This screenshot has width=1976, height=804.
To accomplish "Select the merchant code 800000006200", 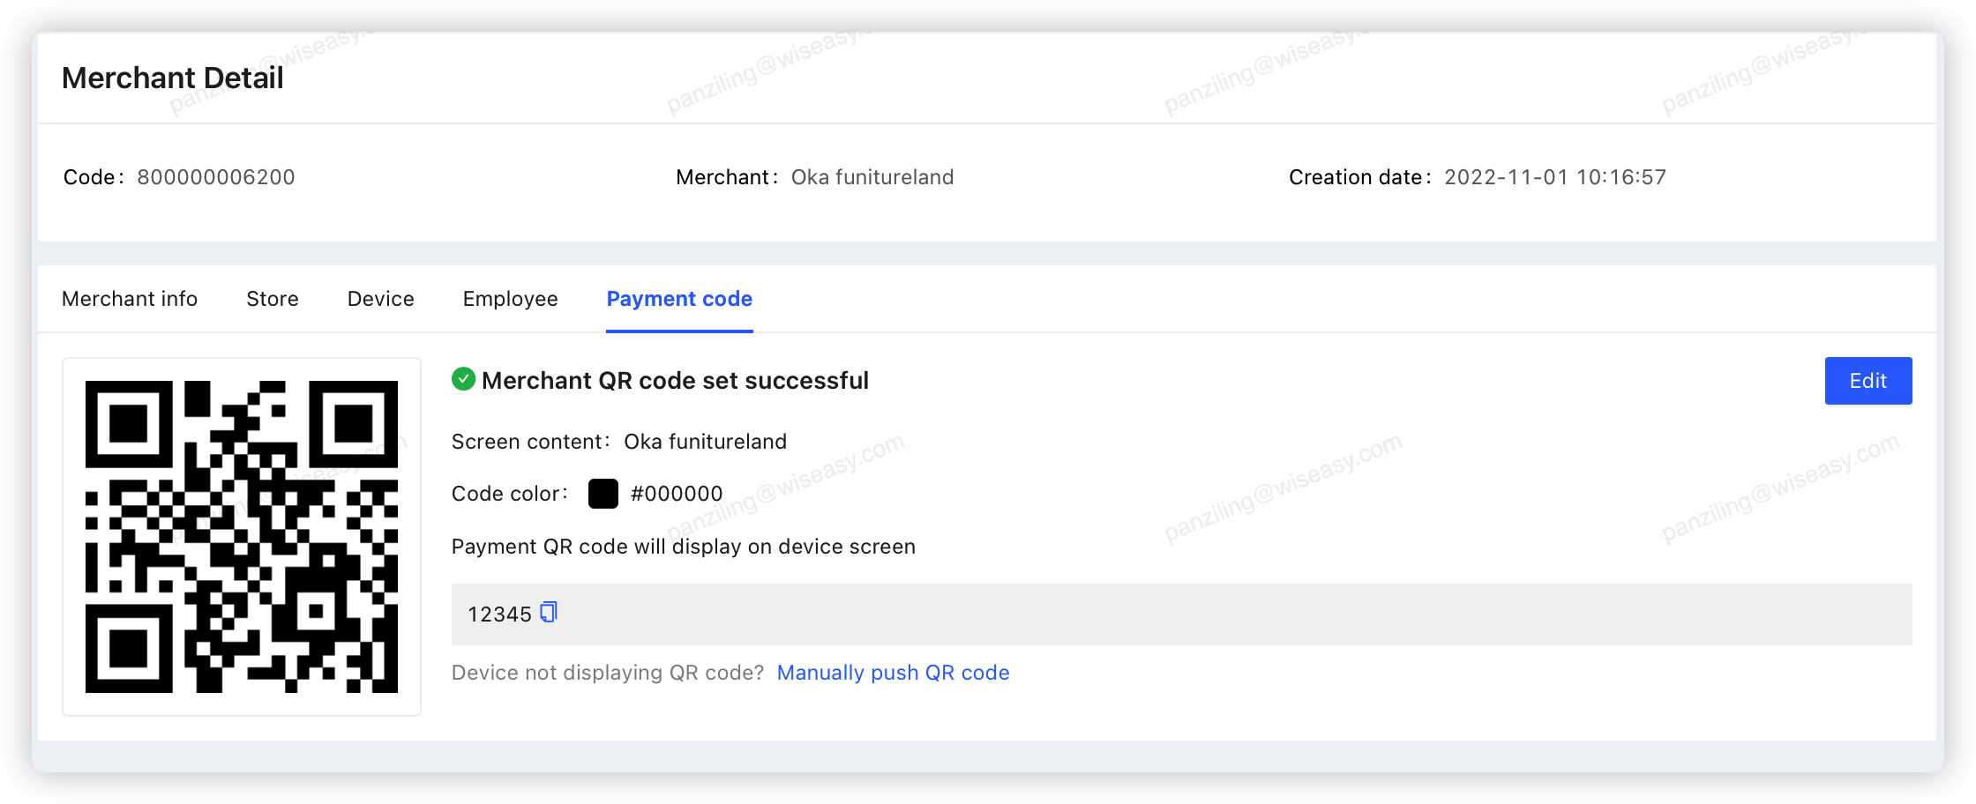I will point(216,177).
